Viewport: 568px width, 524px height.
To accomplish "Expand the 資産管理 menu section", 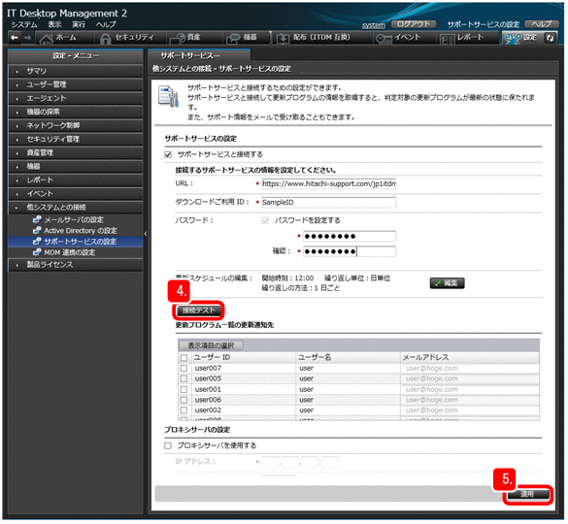I will (x=76, y=152).
